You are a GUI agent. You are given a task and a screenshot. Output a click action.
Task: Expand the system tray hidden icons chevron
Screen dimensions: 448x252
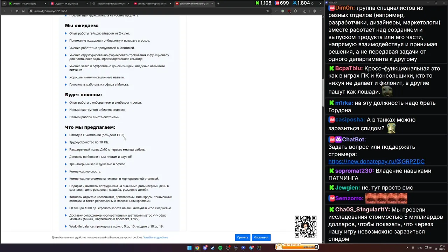[x=407, y=248]
